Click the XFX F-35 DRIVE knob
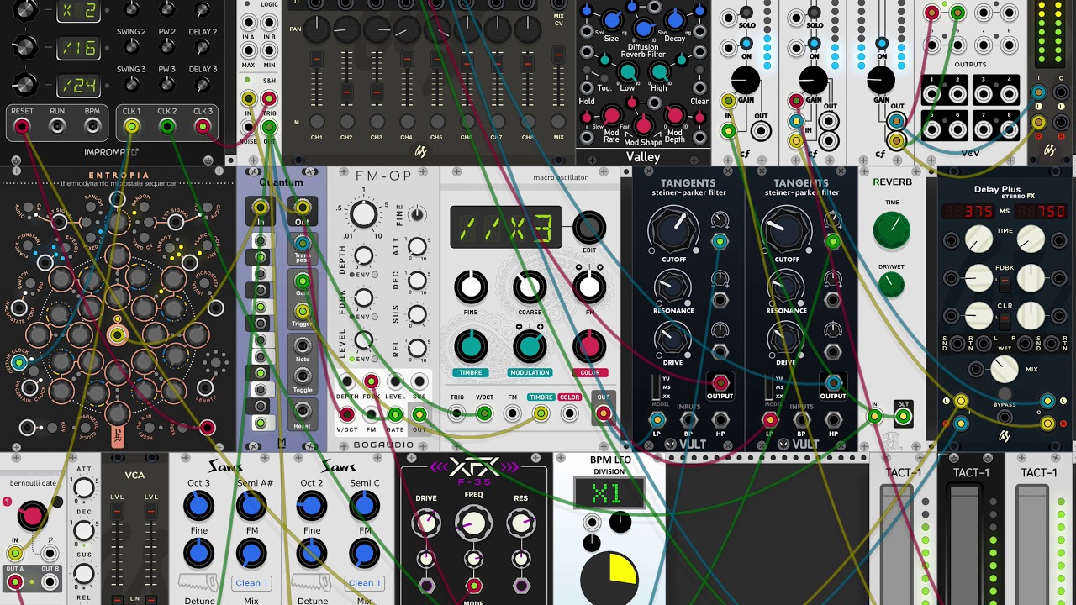This screenshot has height=605, width=1076. coord(425,523)
